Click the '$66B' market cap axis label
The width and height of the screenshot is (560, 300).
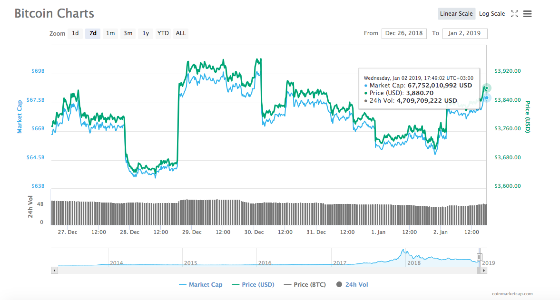[x=38, y=128]
